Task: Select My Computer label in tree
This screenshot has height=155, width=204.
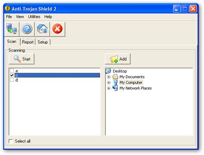Action: click(131, 82)
